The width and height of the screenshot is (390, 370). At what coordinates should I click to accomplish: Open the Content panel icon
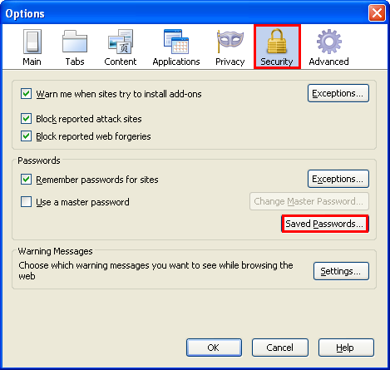pyautogui.click(x=121, y=42)
